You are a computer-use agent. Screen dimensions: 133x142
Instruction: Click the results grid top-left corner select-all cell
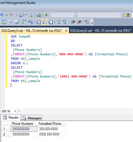(6, 123)
